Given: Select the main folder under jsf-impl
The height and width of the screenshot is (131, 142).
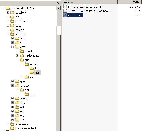Looking at the screenshot, I should [37, 73].
